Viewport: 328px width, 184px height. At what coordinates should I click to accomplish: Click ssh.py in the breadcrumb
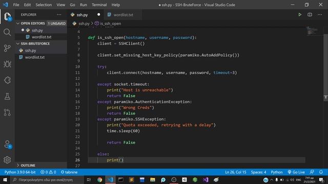pos(84,24)
